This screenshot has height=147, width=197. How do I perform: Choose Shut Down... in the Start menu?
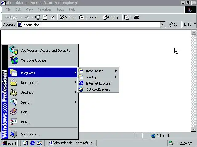point(42,134)
